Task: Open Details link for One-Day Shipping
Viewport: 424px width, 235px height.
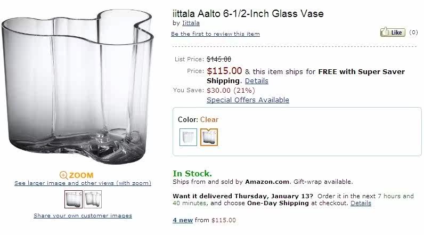Action: click(361, 203)
